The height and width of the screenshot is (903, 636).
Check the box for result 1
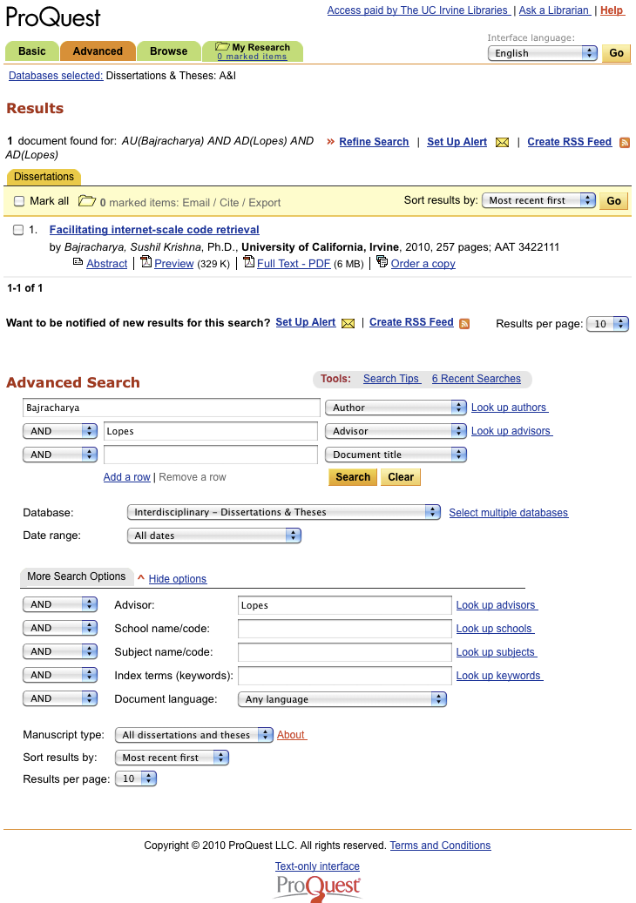(x=18, y=230)
